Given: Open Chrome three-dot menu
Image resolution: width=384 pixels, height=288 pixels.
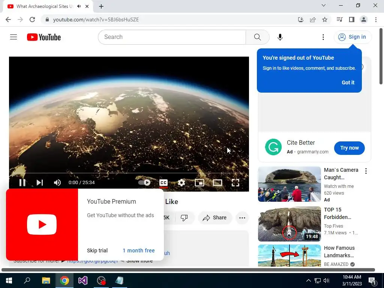Looking at the screenshot, I should pyautogui.click(x=376, y=19).
